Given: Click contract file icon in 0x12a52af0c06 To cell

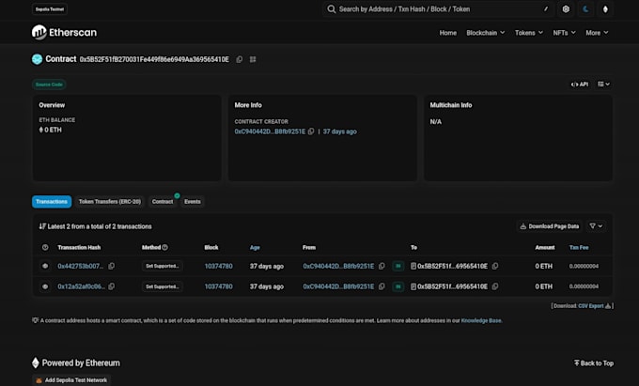Looking at the screenshot, I should [x=413, y=286].
